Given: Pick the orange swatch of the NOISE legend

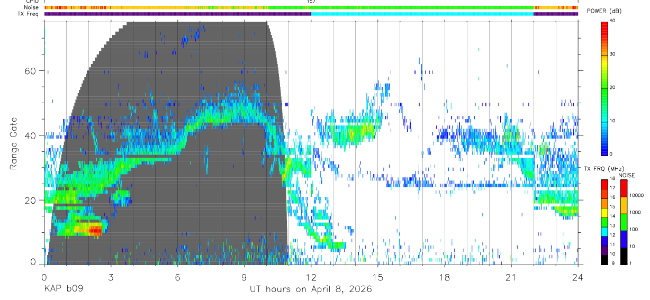Looking at the screenshot, I should [x=623, y=205].
